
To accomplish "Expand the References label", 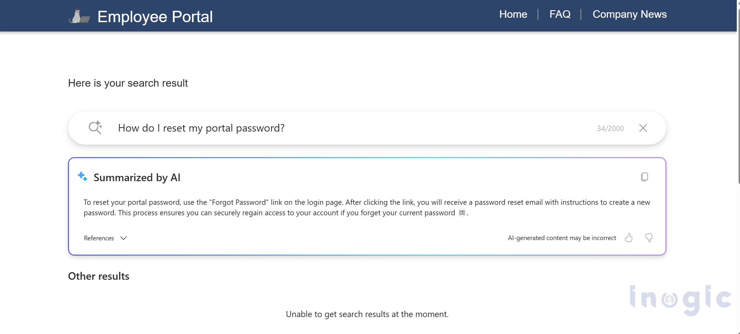I will click(x=99, y=238).
